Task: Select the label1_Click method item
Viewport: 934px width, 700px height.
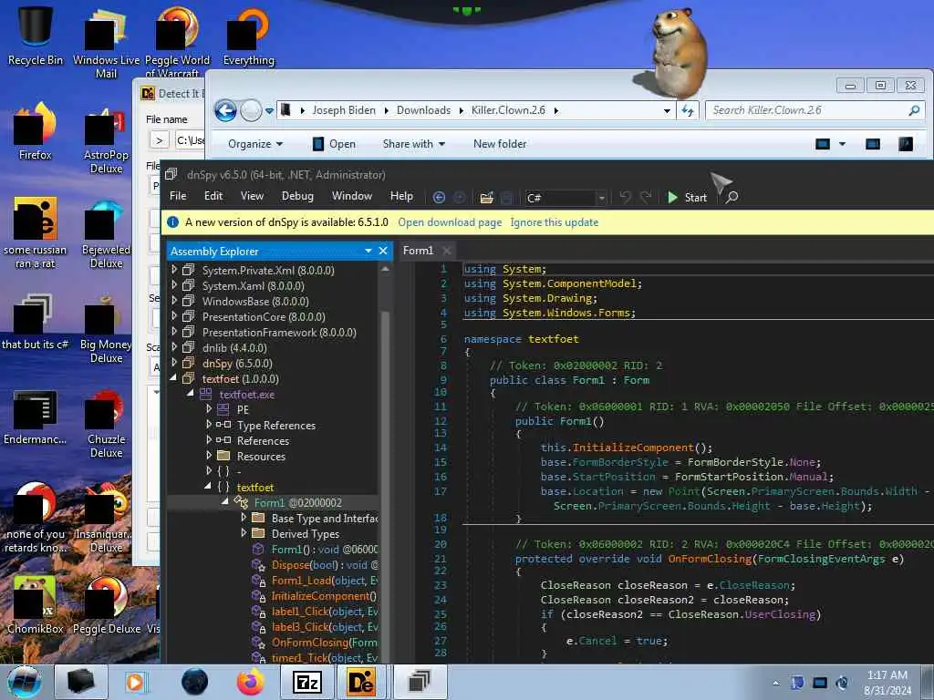Action: (325, 612)
